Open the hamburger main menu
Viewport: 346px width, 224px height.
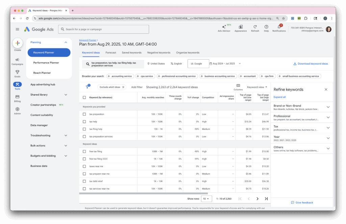pos(18,29)
